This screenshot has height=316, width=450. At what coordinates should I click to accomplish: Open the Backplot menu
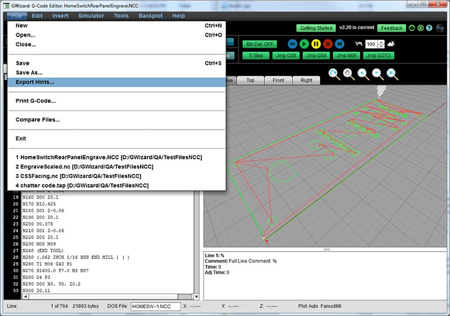click(150, 16)
